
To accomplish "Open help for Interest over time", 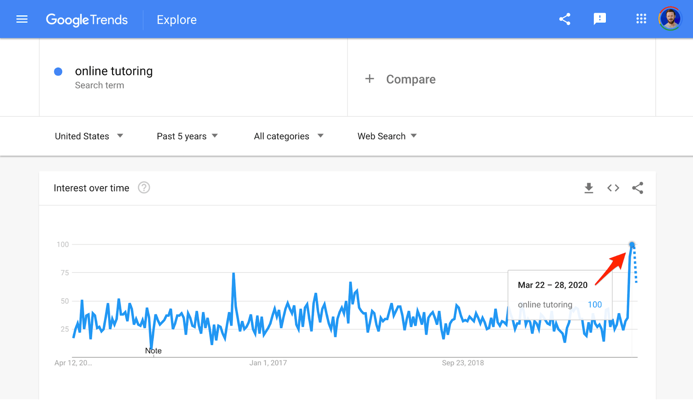I will [144, 188].
